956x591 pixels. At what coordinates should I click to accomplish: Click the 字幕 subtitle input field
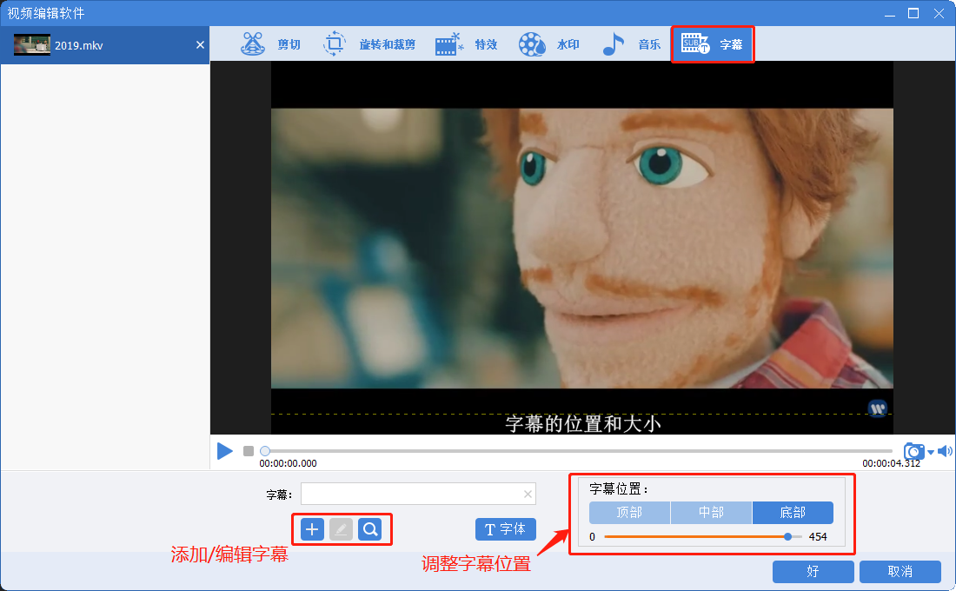click(418, 494)
